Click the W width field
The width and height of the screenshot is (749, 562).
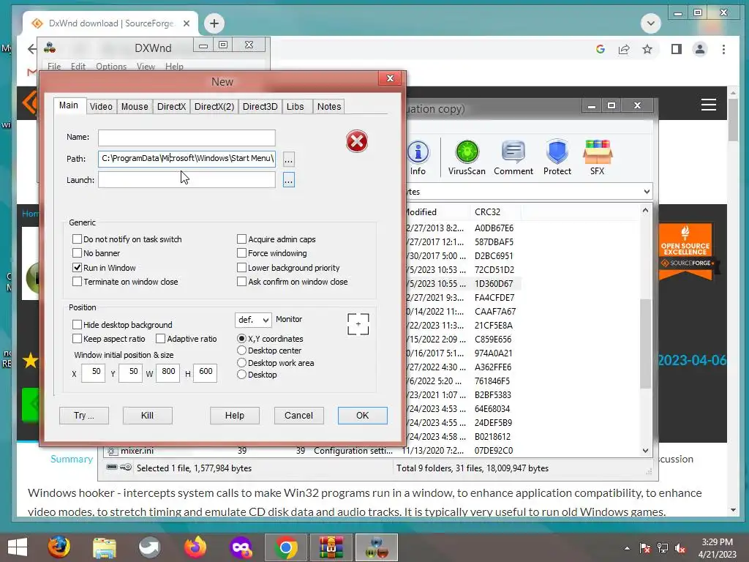pyautogui.click(x=168, y=372)
